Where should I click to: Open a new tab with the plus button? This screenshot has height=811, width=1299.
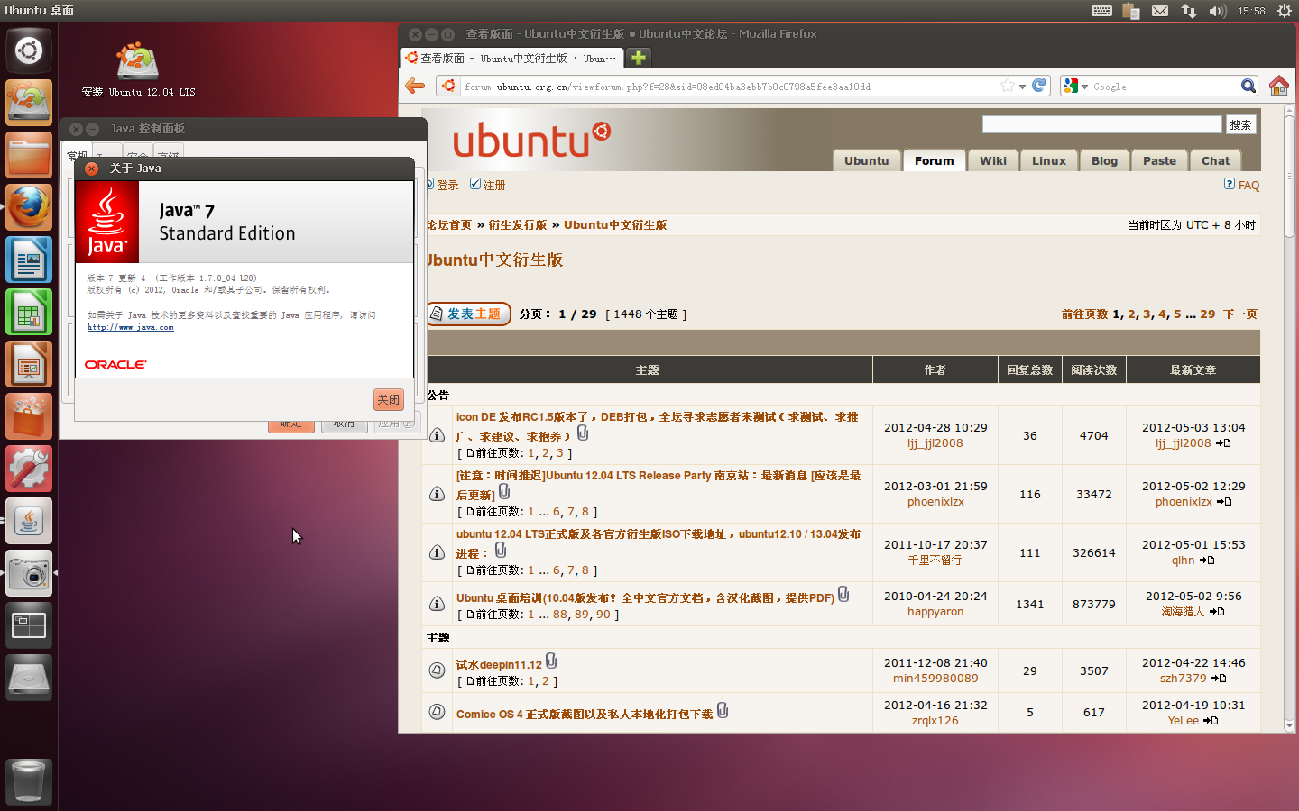pyautogui.click(x=639, y=58)
